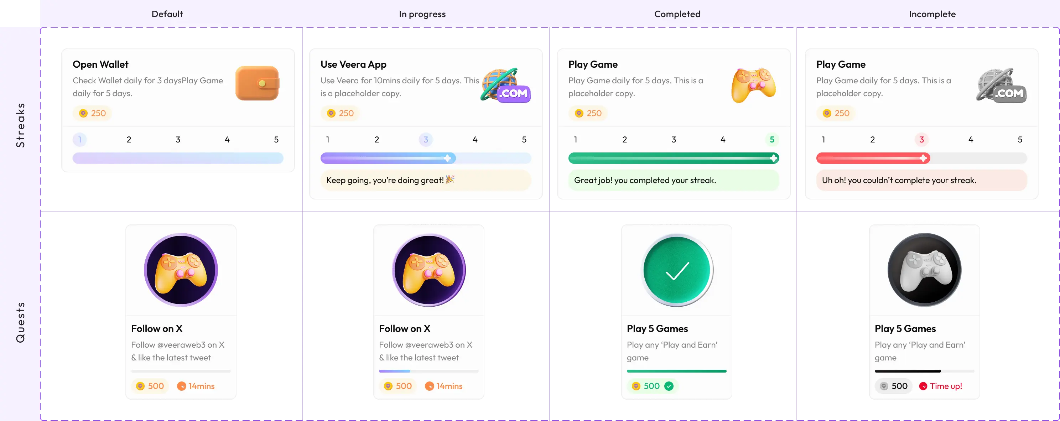The image size is (1060, 421).
Task: Select highlighted day 3 in Use Veera App streak
Action: 426,140
